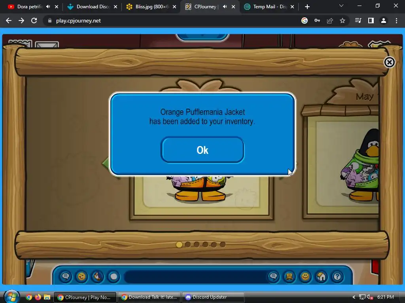405x303 pixels.
Task: Share this page icon
Action: pyautogui.click(x=330, y=21)
